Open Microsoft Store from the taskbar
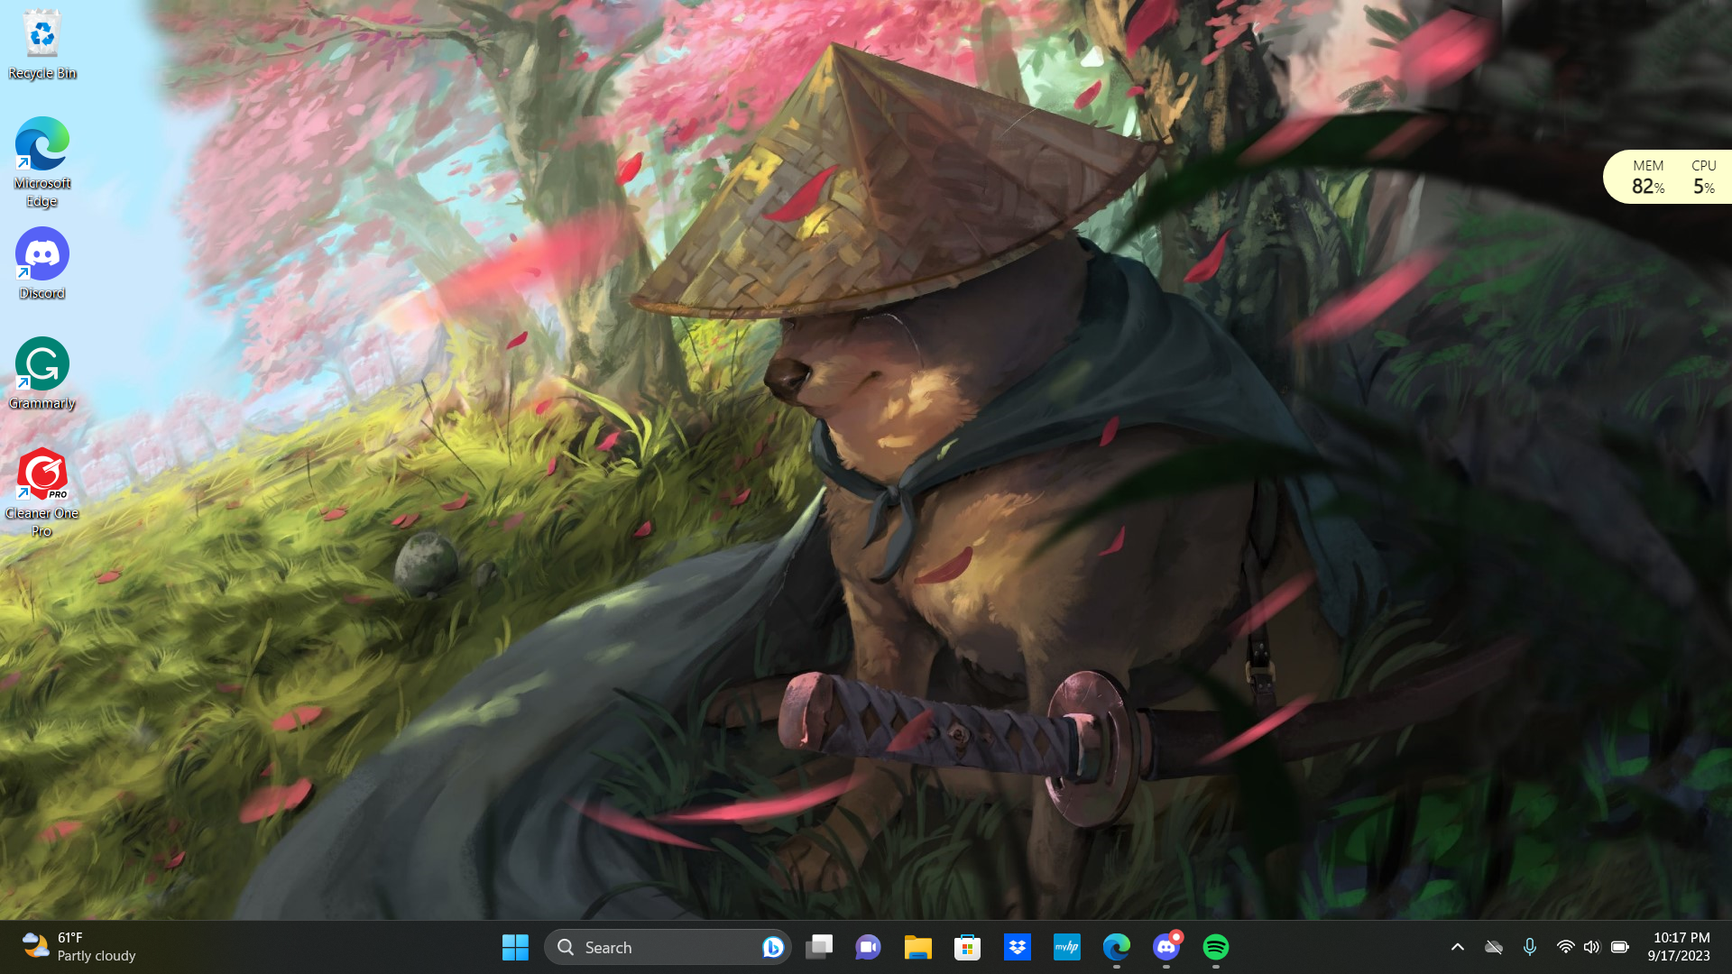Screen dimensions: 1732x974 pos(968,947)
